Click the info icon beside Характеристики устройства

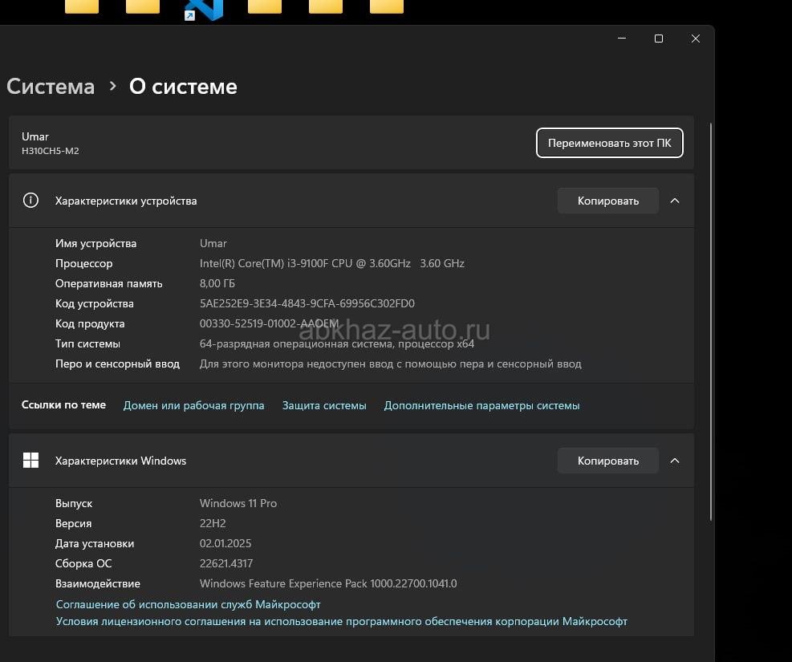click(x=31, y=201)
